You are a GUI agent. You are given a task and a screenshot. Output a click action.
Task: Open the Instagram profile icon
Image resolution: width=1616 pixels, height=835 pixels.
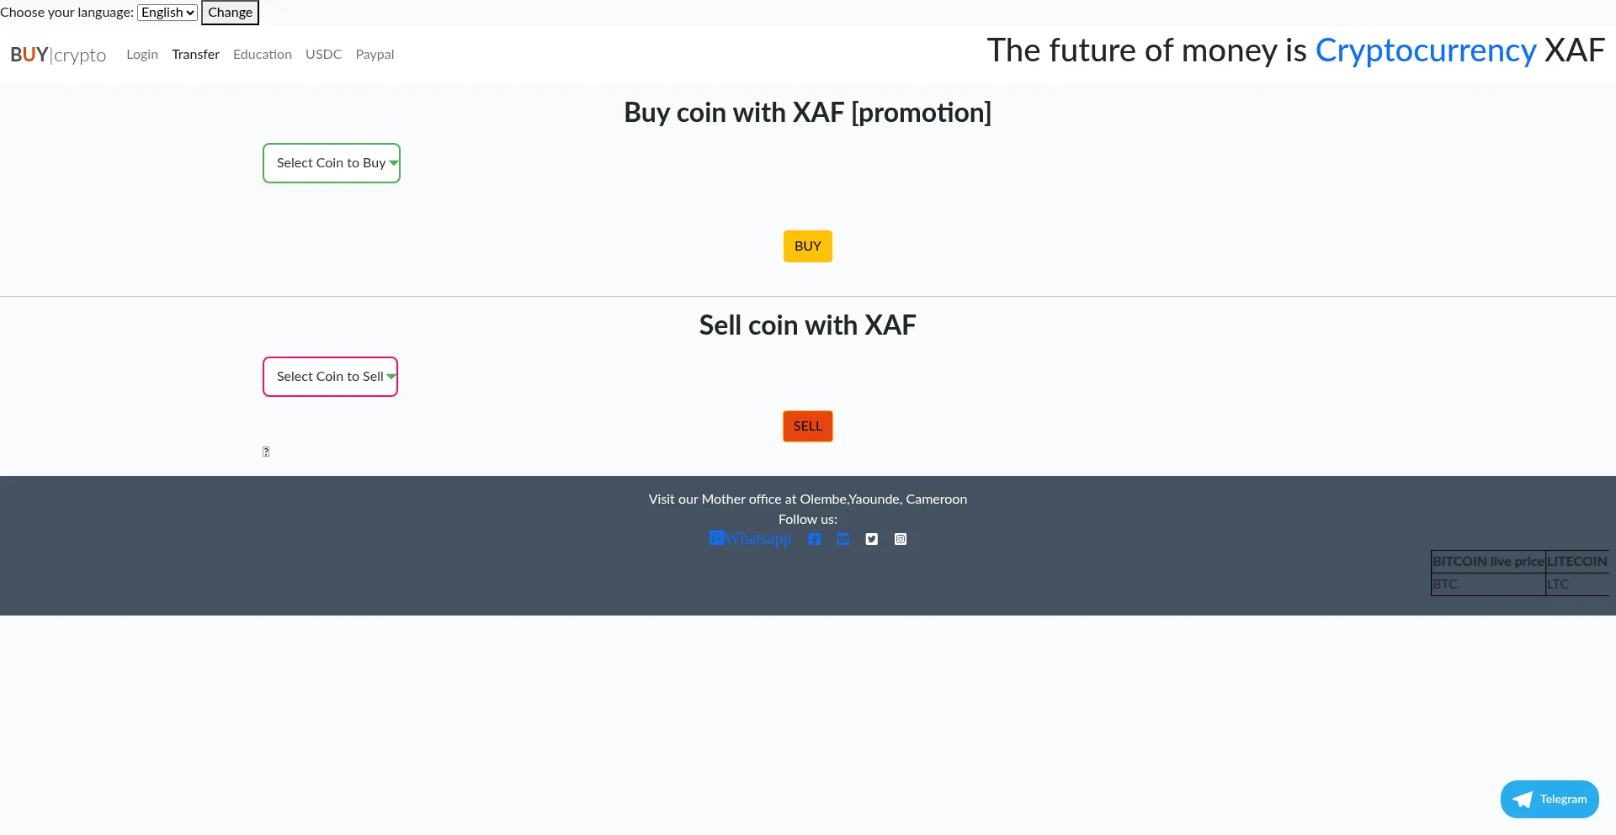(900, 539)
